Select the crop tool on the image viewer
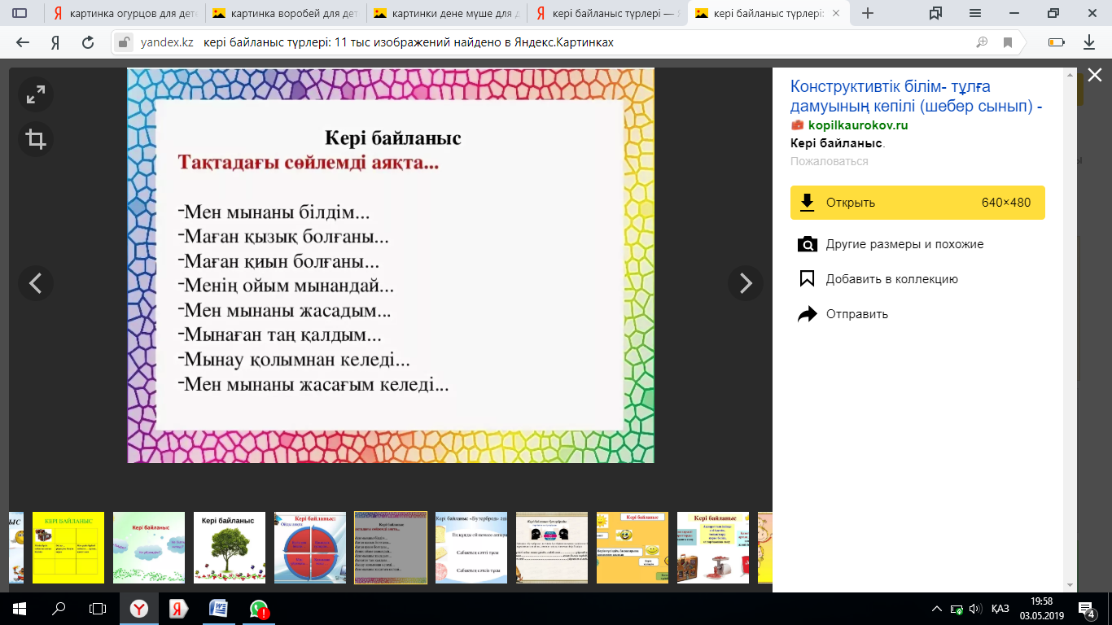1112x625 pixels. coord(34,138)
